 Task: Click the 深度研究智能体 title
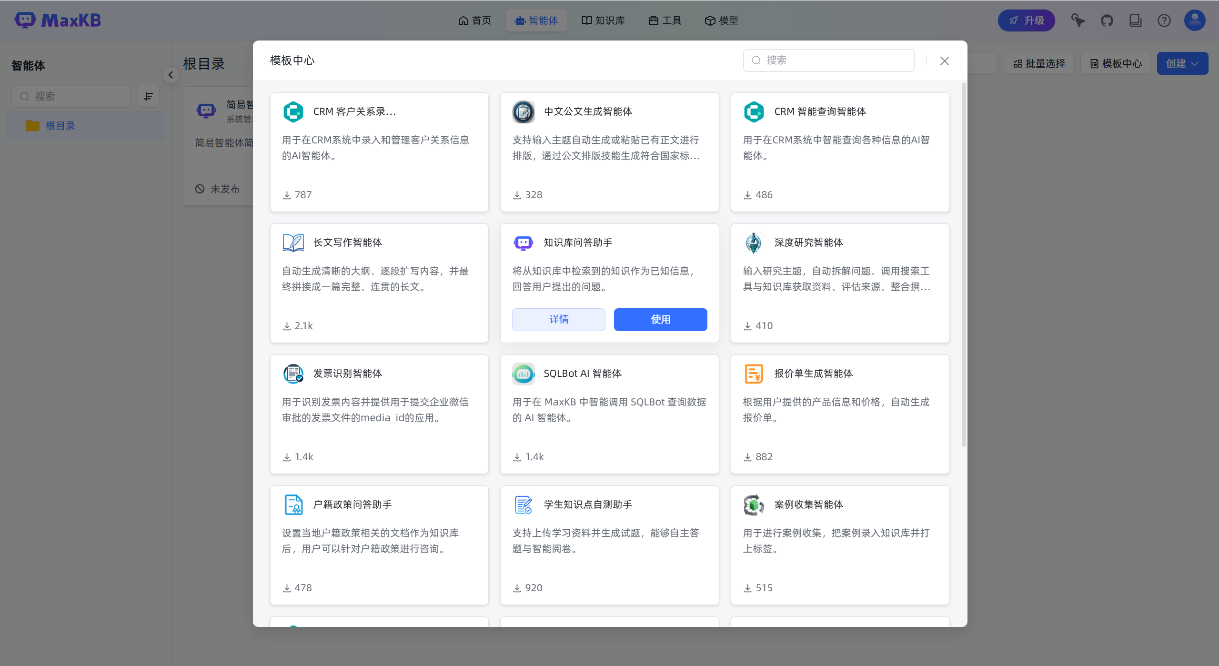pos(809,242)
